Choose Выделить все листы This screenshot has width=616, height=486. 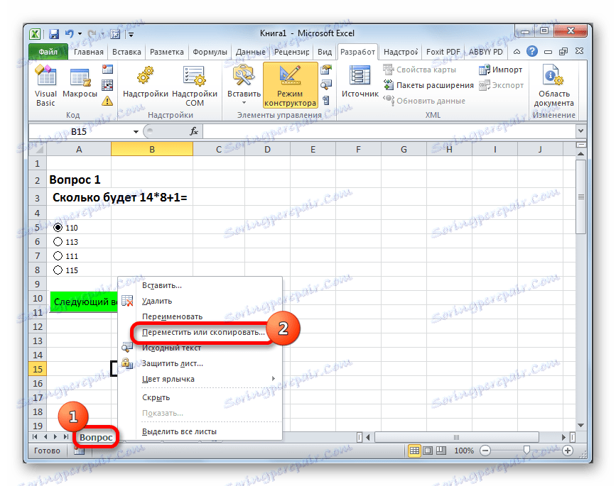200,431
